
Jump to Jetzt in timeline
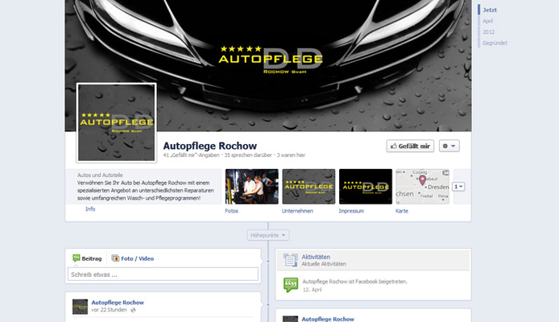tap(490, 10)
